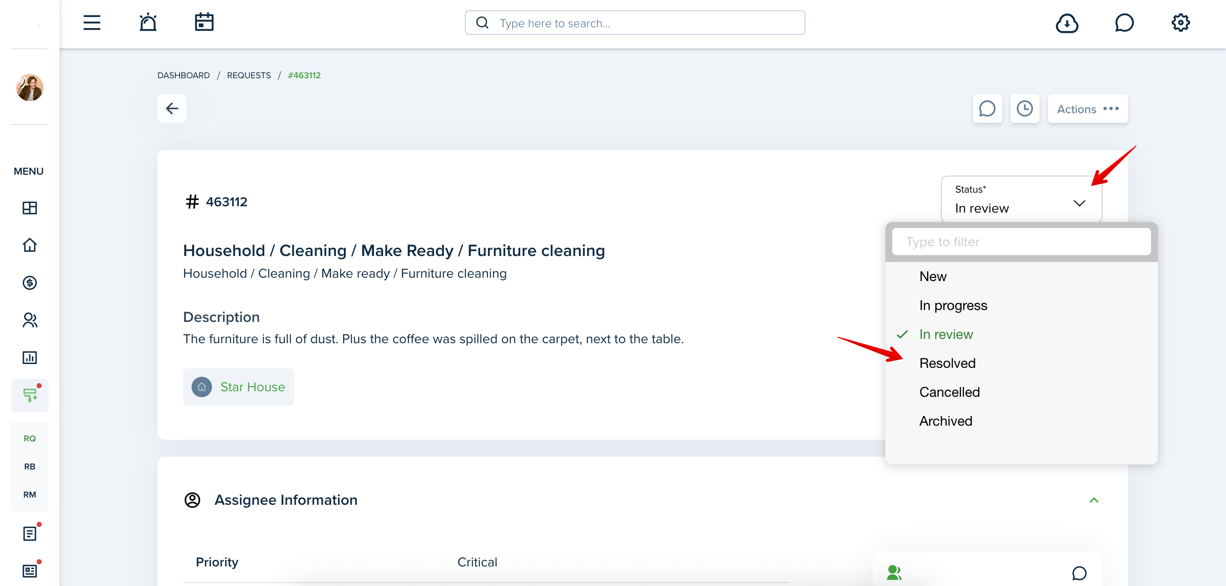The height and width of the screenshot is (586, 1226).
Task: Open request comments bubble button
Action: coord(987,108)
